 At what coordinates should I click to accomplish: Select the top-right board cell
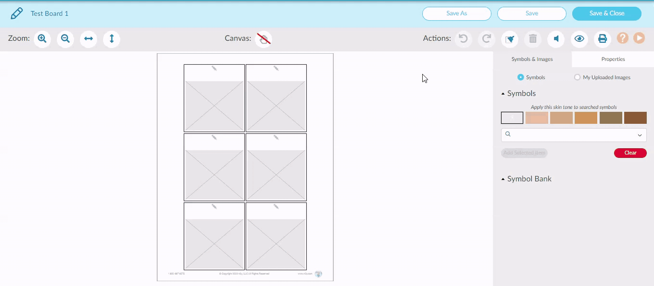tap(276, 98)
